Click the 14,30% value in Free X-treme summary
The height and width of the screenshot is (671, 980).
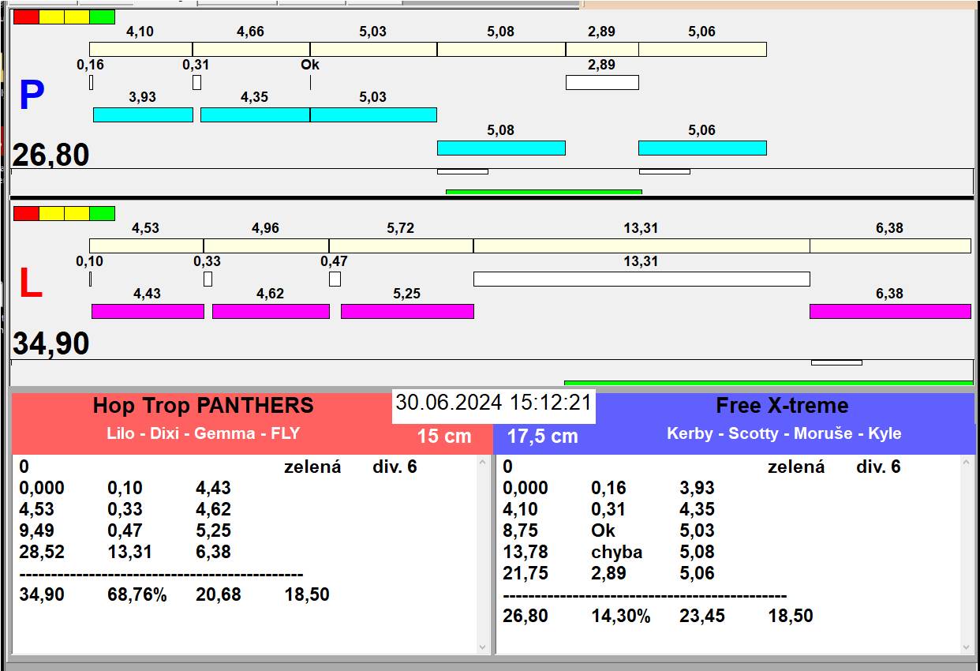click(620, 616)
